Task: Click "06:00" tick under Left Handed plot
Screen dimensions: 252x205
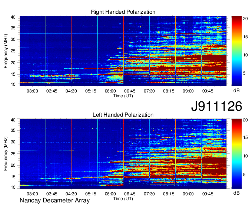Action: coord(110,194)
